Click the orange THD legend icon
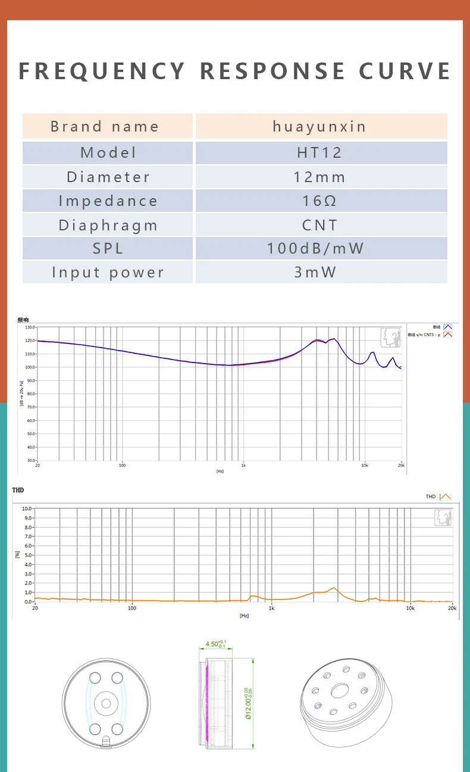This screenshot has width=470, height=772. click(x=445, y=496)
